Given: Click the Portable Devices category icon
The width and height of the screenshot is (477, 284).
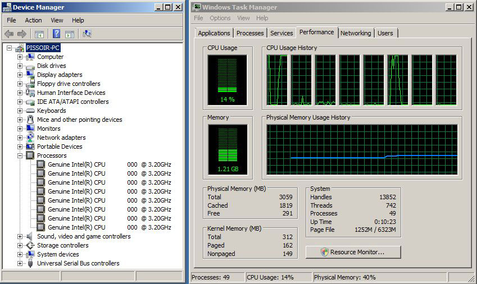Looking at the screenshot, I should coord(30,146).
